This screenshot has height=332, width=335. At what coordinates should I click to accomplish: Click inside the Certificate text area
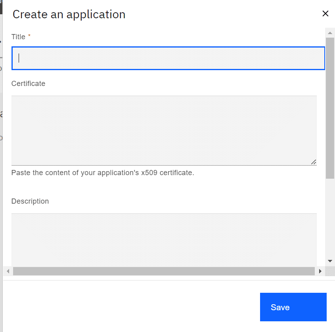pos(164,130)
